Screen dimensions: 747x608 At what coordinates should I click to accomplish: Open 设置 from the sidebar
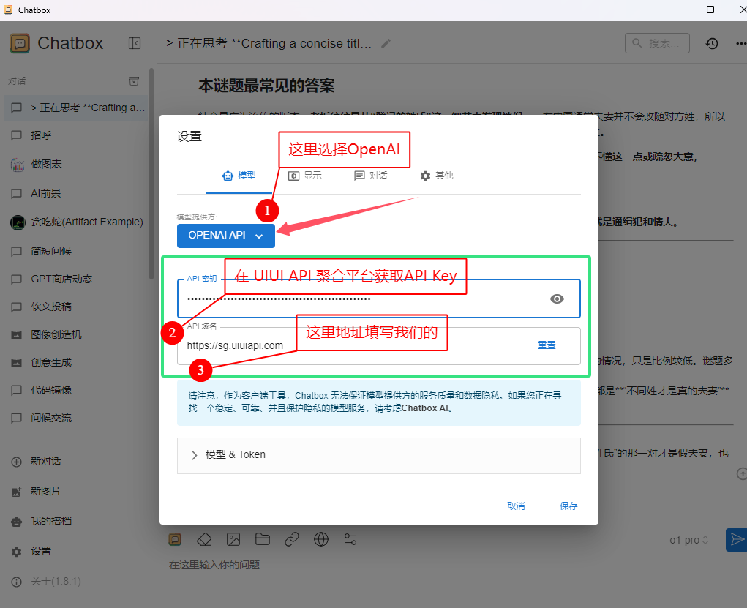(76, 552)
